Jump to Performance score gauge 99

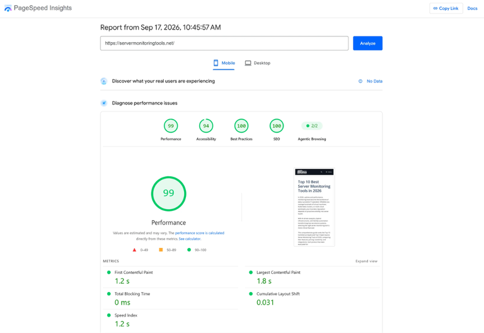tap(171, 126)
